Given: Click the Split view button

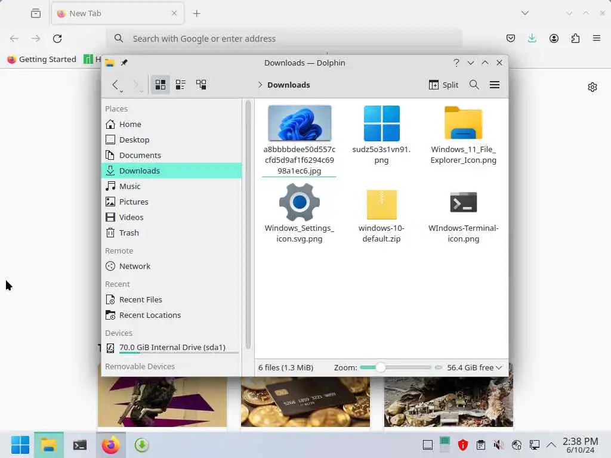Looking at the screenshot, I should (x=443, y=85).
